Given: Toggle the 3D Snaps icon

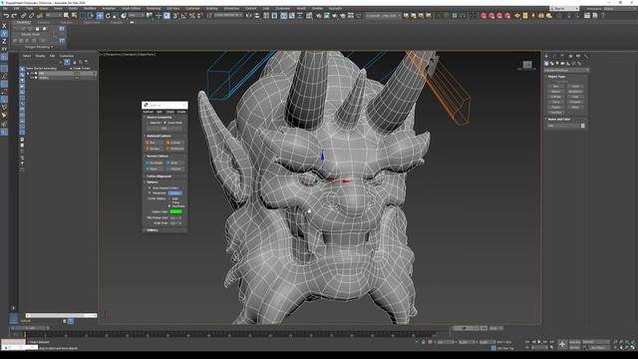Looking at the screenshot, I should pyautogui.click(x=175, y=16).
